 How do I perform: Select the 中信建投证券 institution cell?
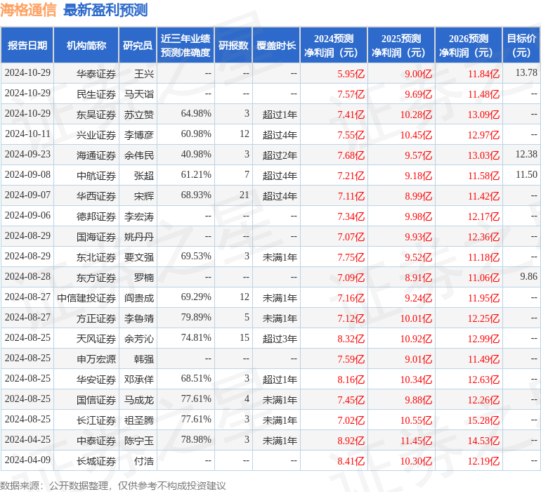[x=86, y=298]
